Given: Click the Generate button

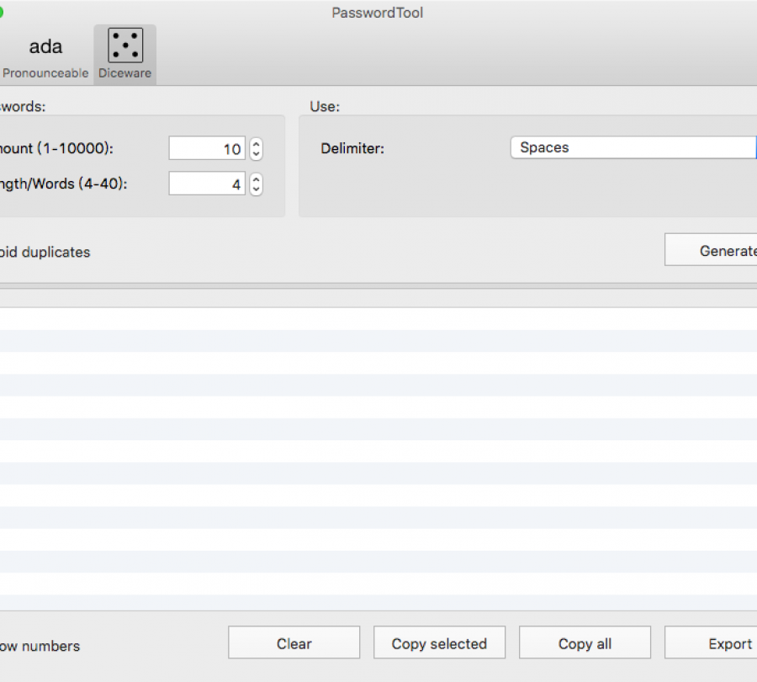Looking at the screenshot, I should coord(711,250).
